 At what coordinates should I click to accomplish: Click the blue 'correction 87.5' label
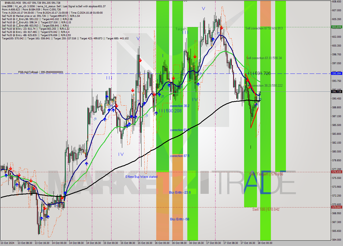pos(180,156)
